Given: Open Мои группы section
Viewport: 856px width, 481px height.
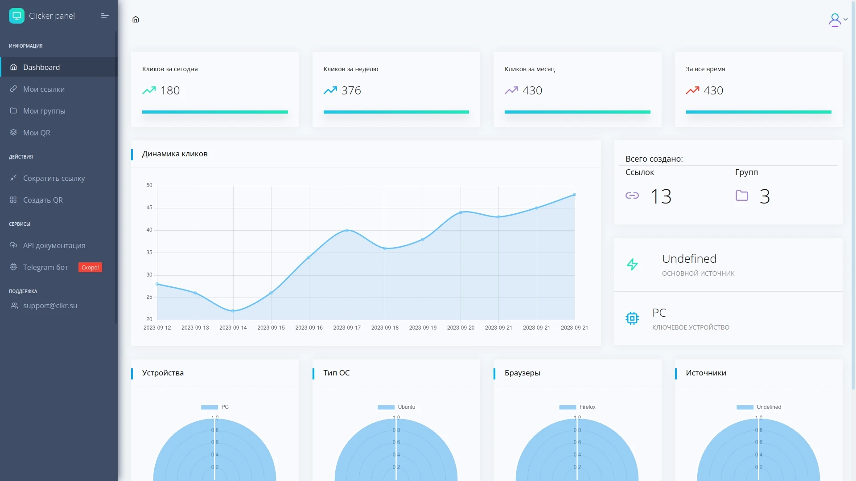Looking at the screenshot, I should [59, 110].
